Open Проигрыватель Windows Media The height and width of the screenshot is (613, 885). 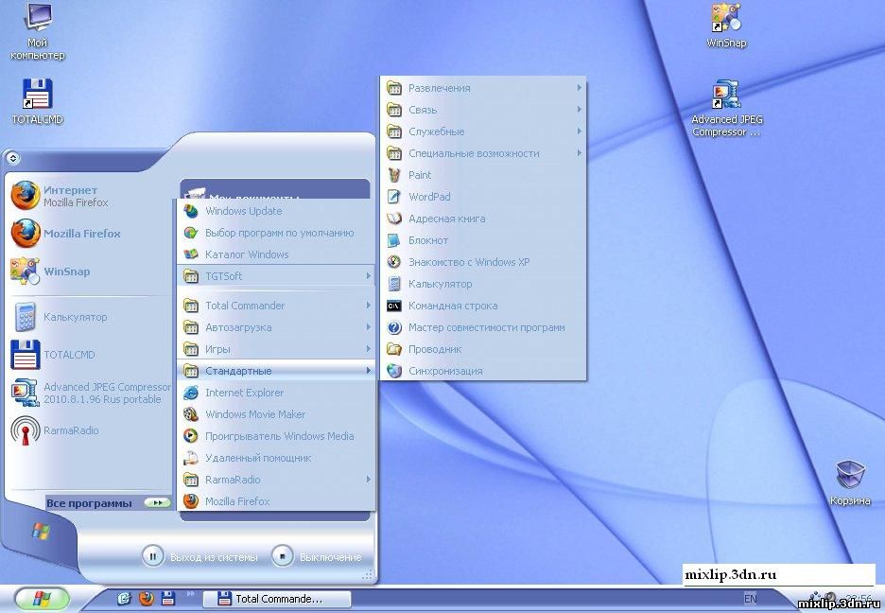275,436
